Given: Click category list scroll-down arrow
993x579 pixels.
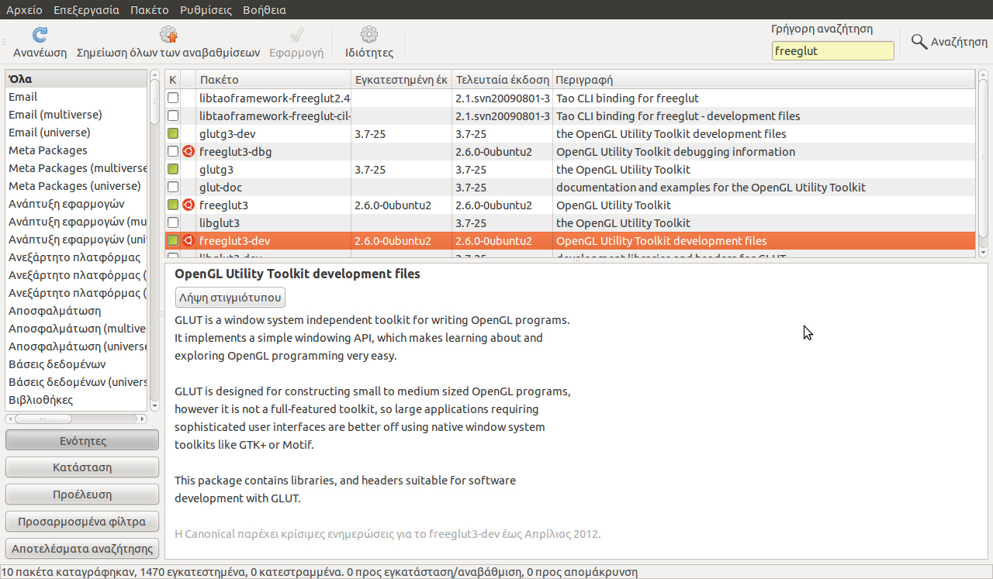Looking at the screenshot, I should point(154,405).
